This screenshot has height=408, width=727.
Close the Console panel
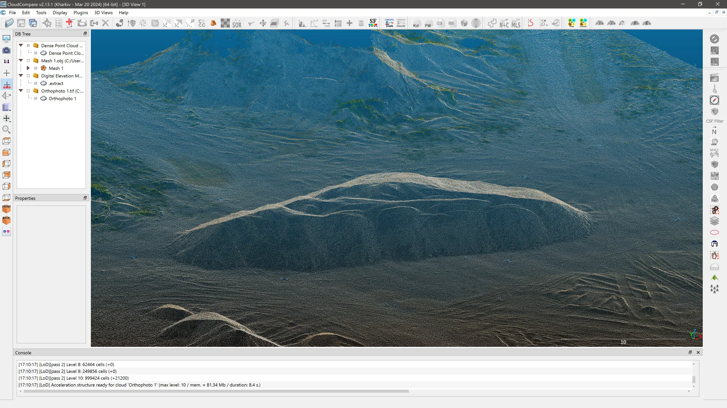tap(698, 352)
